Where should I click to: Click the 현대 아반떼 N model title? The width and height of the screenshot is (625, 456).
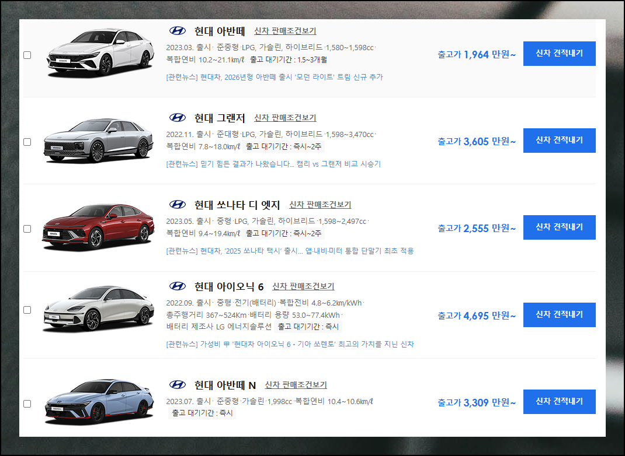(x=225, y=385)
